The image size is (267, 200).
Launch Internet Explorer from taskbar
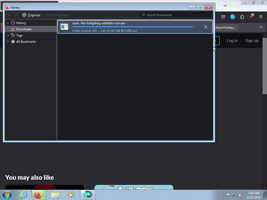pyautogui.click(x=23, y=195)
